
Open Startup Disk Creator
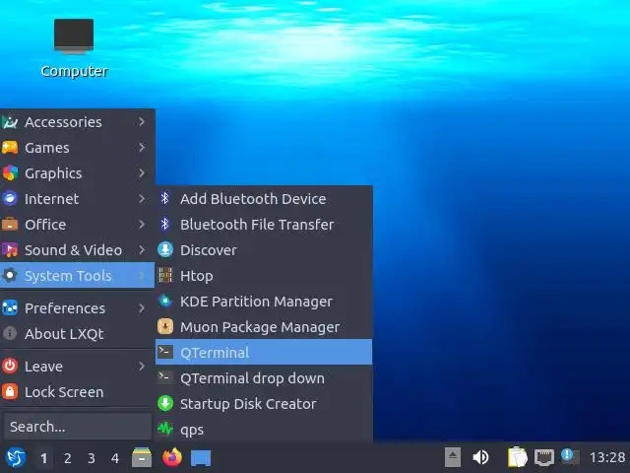(x=264, y=404)
